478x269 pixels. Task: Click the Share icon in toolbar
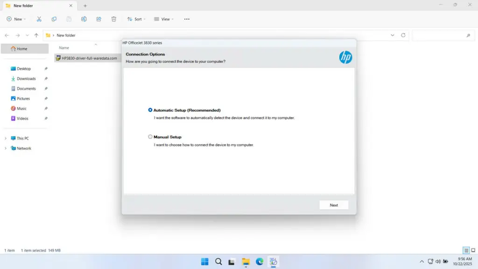click(99, 19)
